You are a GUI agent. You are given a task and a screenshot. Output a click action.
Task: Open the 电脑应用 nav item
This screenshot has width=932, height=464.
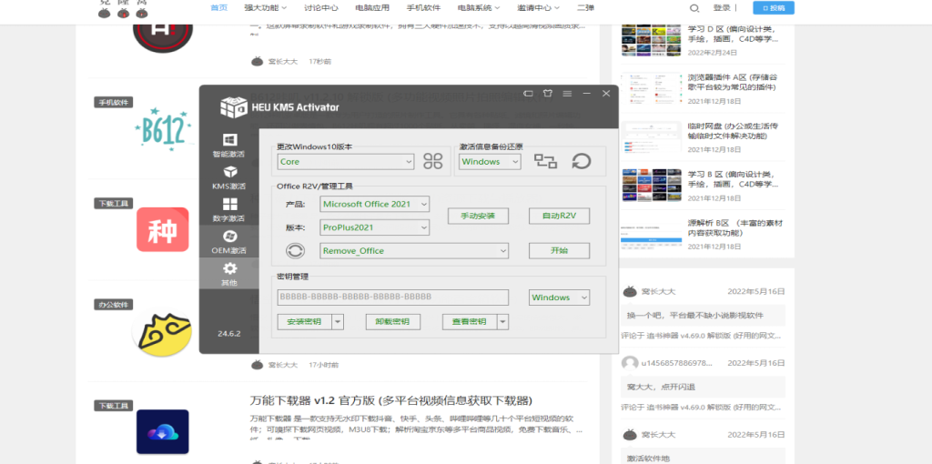pos(372,7)
